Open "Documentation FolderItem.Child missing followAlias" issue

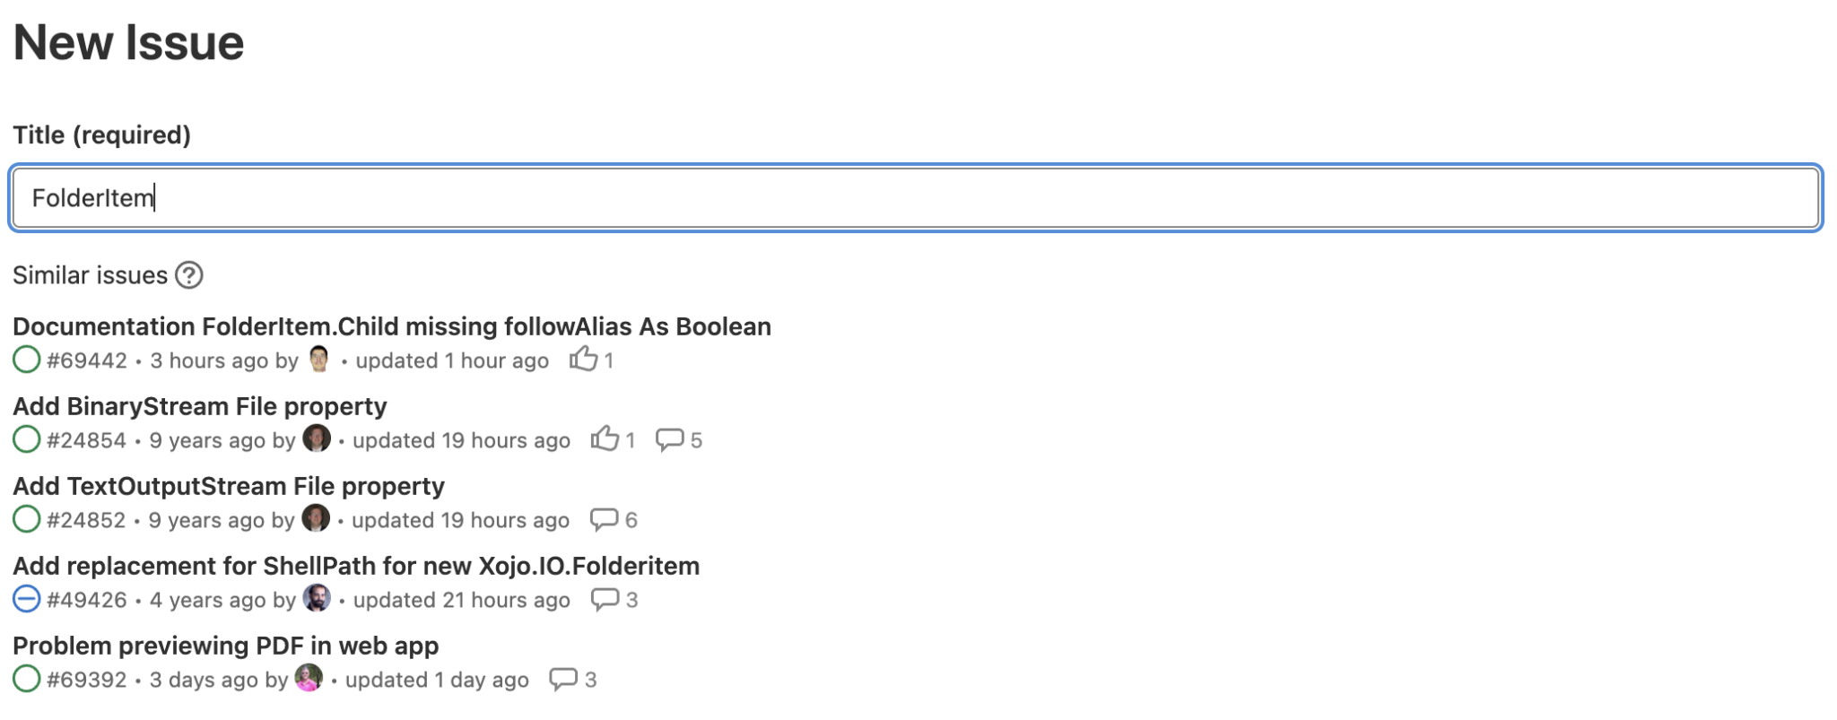click(x=391, y=326)
